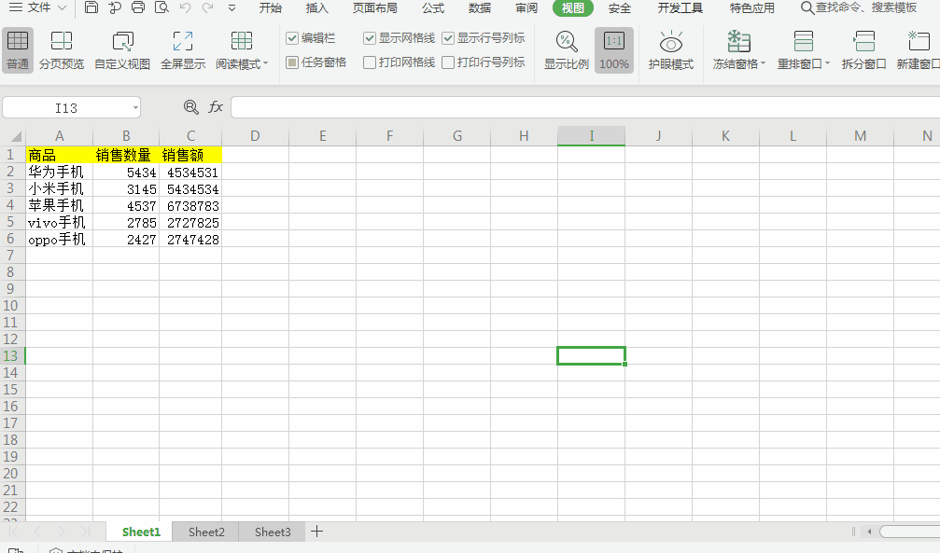Go to the last sheet arrow
The height and width of the screenshot is (553, 940).
coord(85,532)
